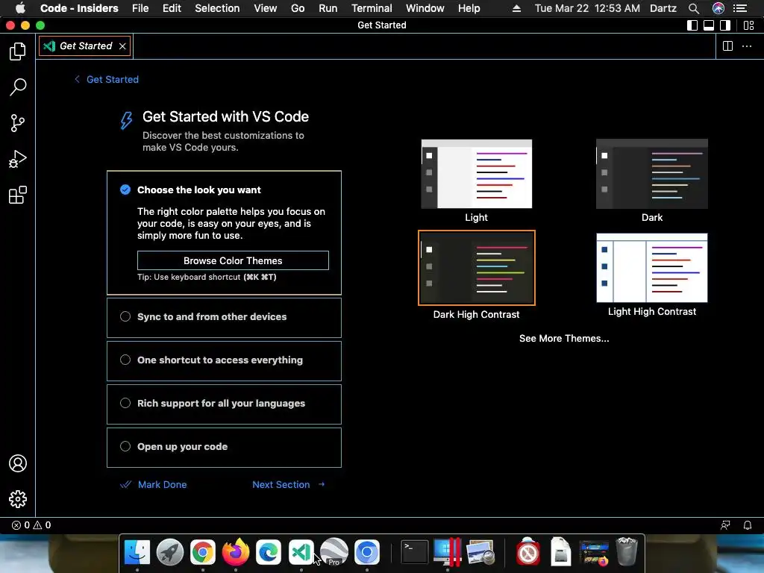The width and height of the screenshot is (764, 573).
Task: Close the Get Started tab
Action: 122,46
